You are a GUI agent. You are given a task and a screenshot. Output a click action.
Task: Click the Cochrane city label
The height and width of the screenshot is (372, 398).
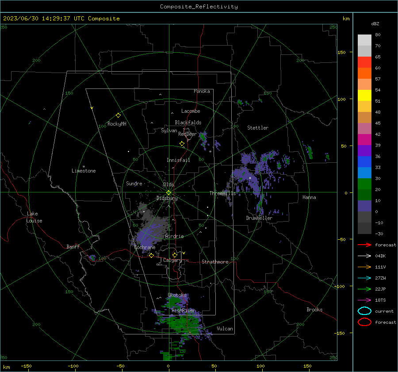click(x=145, y=247)
